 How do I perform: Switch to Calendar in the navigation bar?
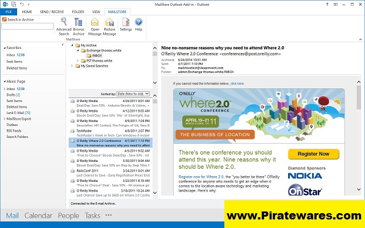click(x=38, y=215)
